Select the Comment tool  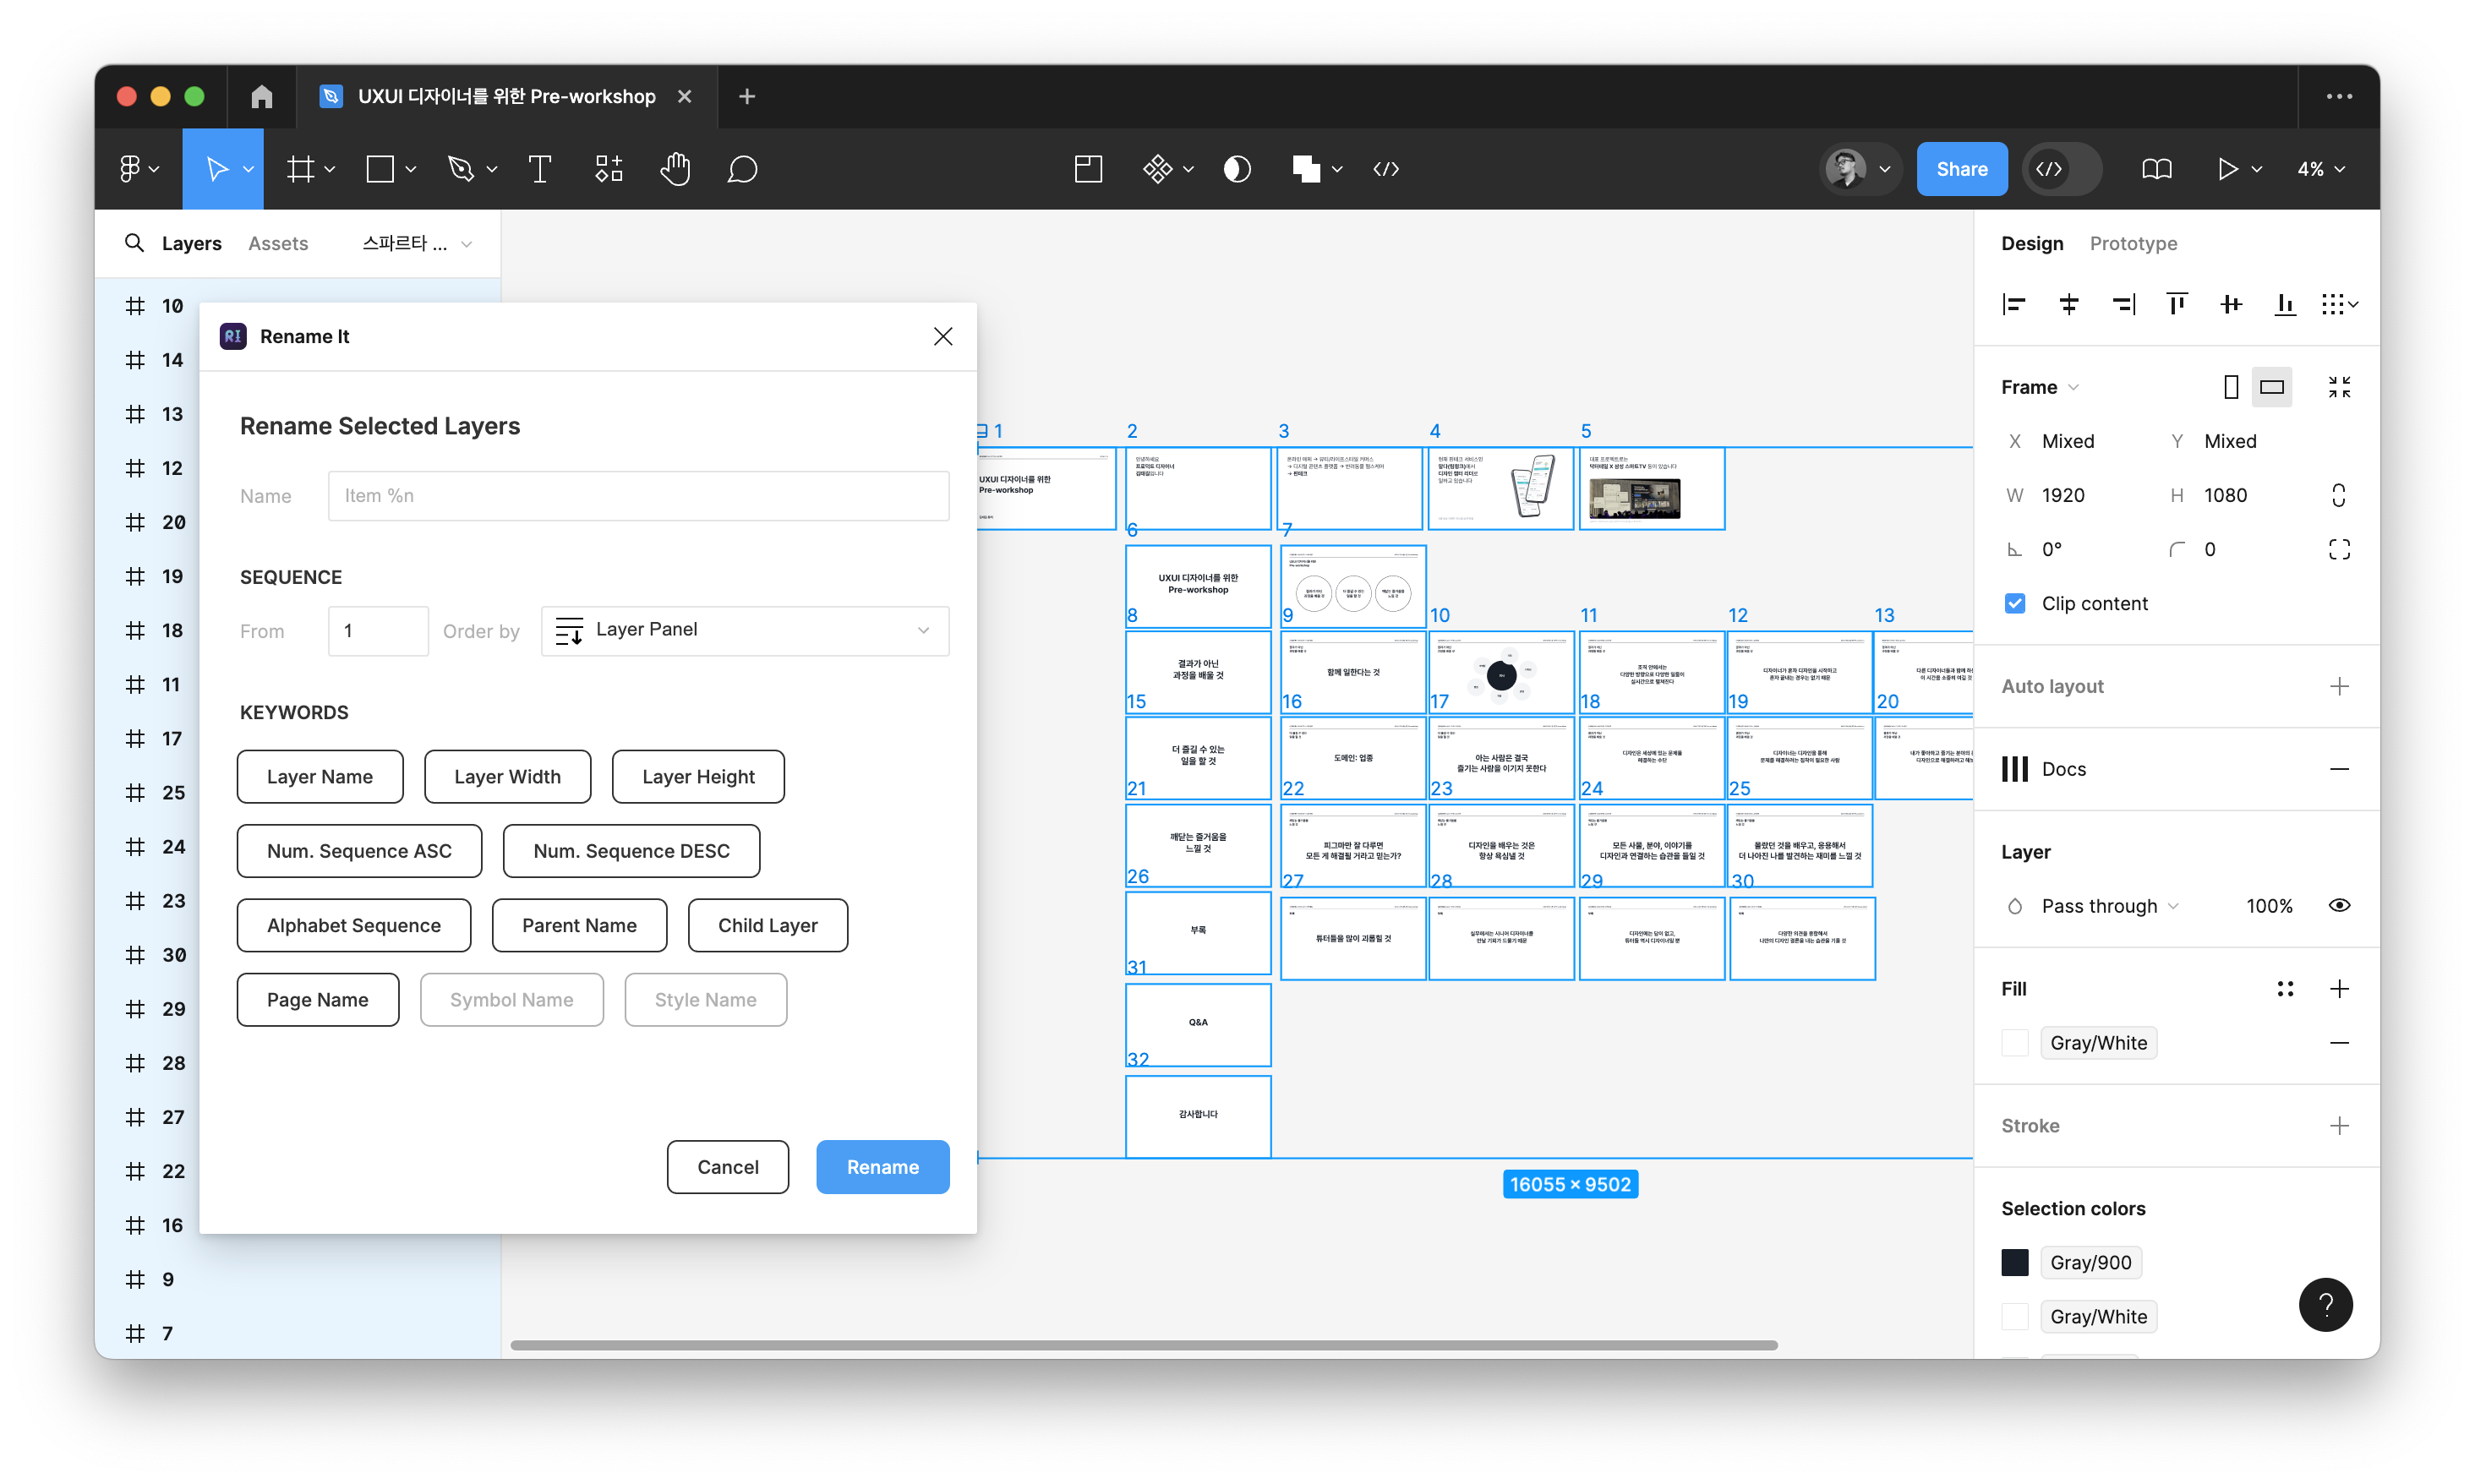742,169
